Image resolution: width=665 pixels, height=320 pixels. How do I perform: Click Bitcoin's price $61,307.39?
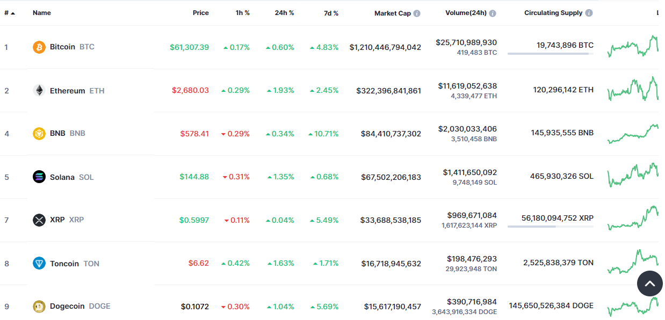190,47
